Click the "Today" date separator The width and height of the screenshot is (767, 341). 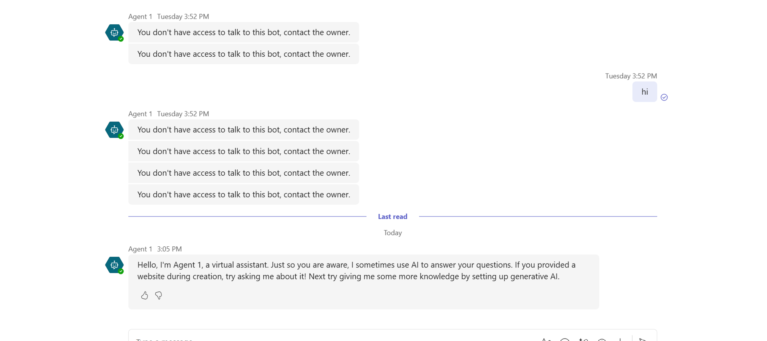[392, 233]
